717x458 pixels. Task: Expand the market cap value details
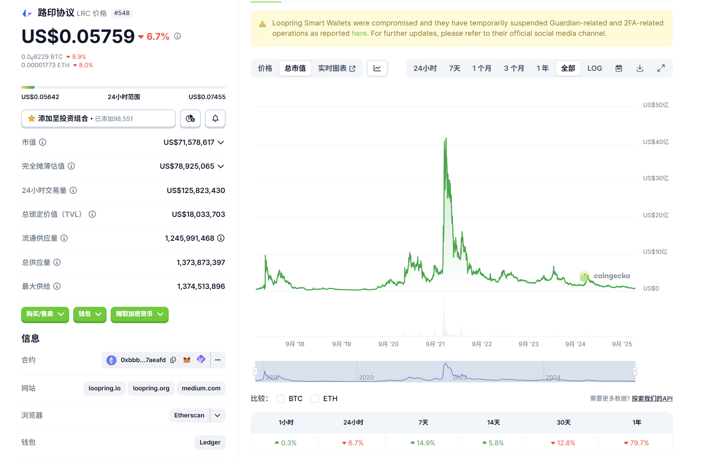(x=221, y=142)
